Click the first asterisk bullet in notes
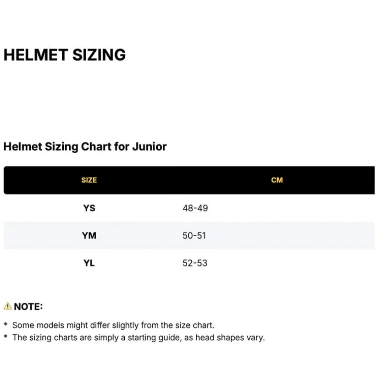 tap(6, 325)
